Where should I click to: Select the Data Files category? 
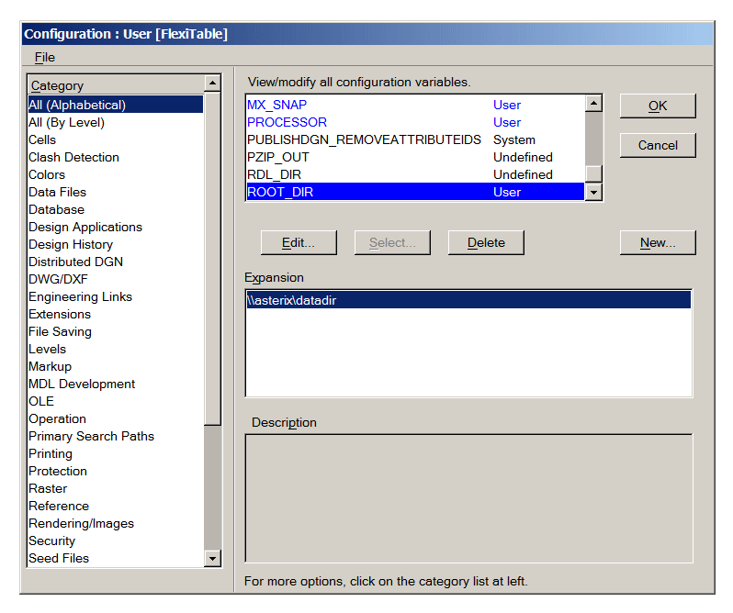pyautogui.click(x=116, y=192)
